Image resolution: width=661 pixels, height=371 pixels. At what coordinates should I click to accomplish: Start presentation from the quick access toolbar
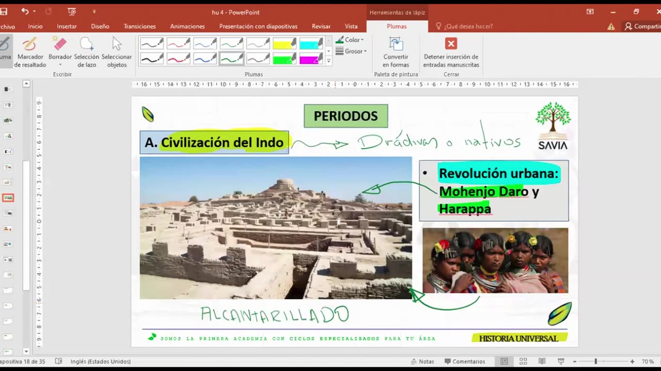72,11
